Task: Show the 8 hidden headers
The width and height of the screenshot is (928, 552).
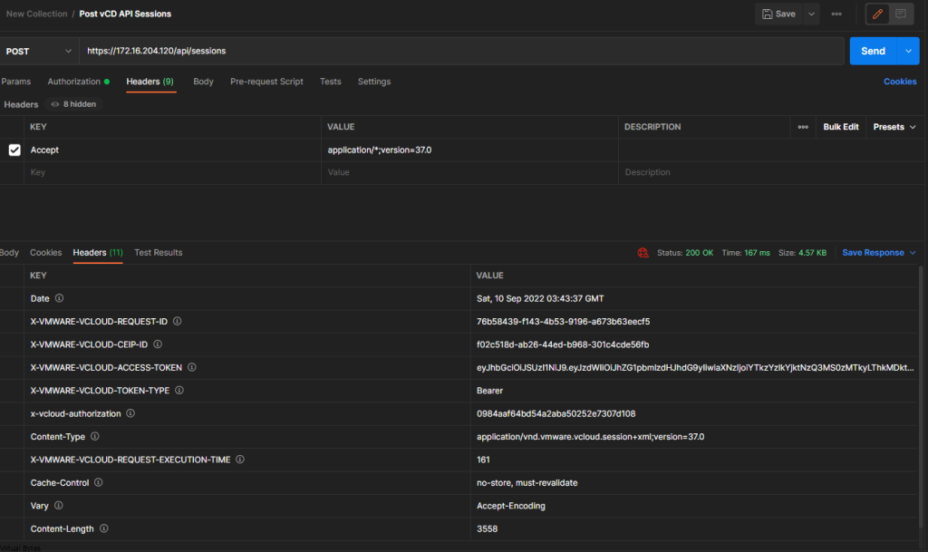Action: pos(73,104)
